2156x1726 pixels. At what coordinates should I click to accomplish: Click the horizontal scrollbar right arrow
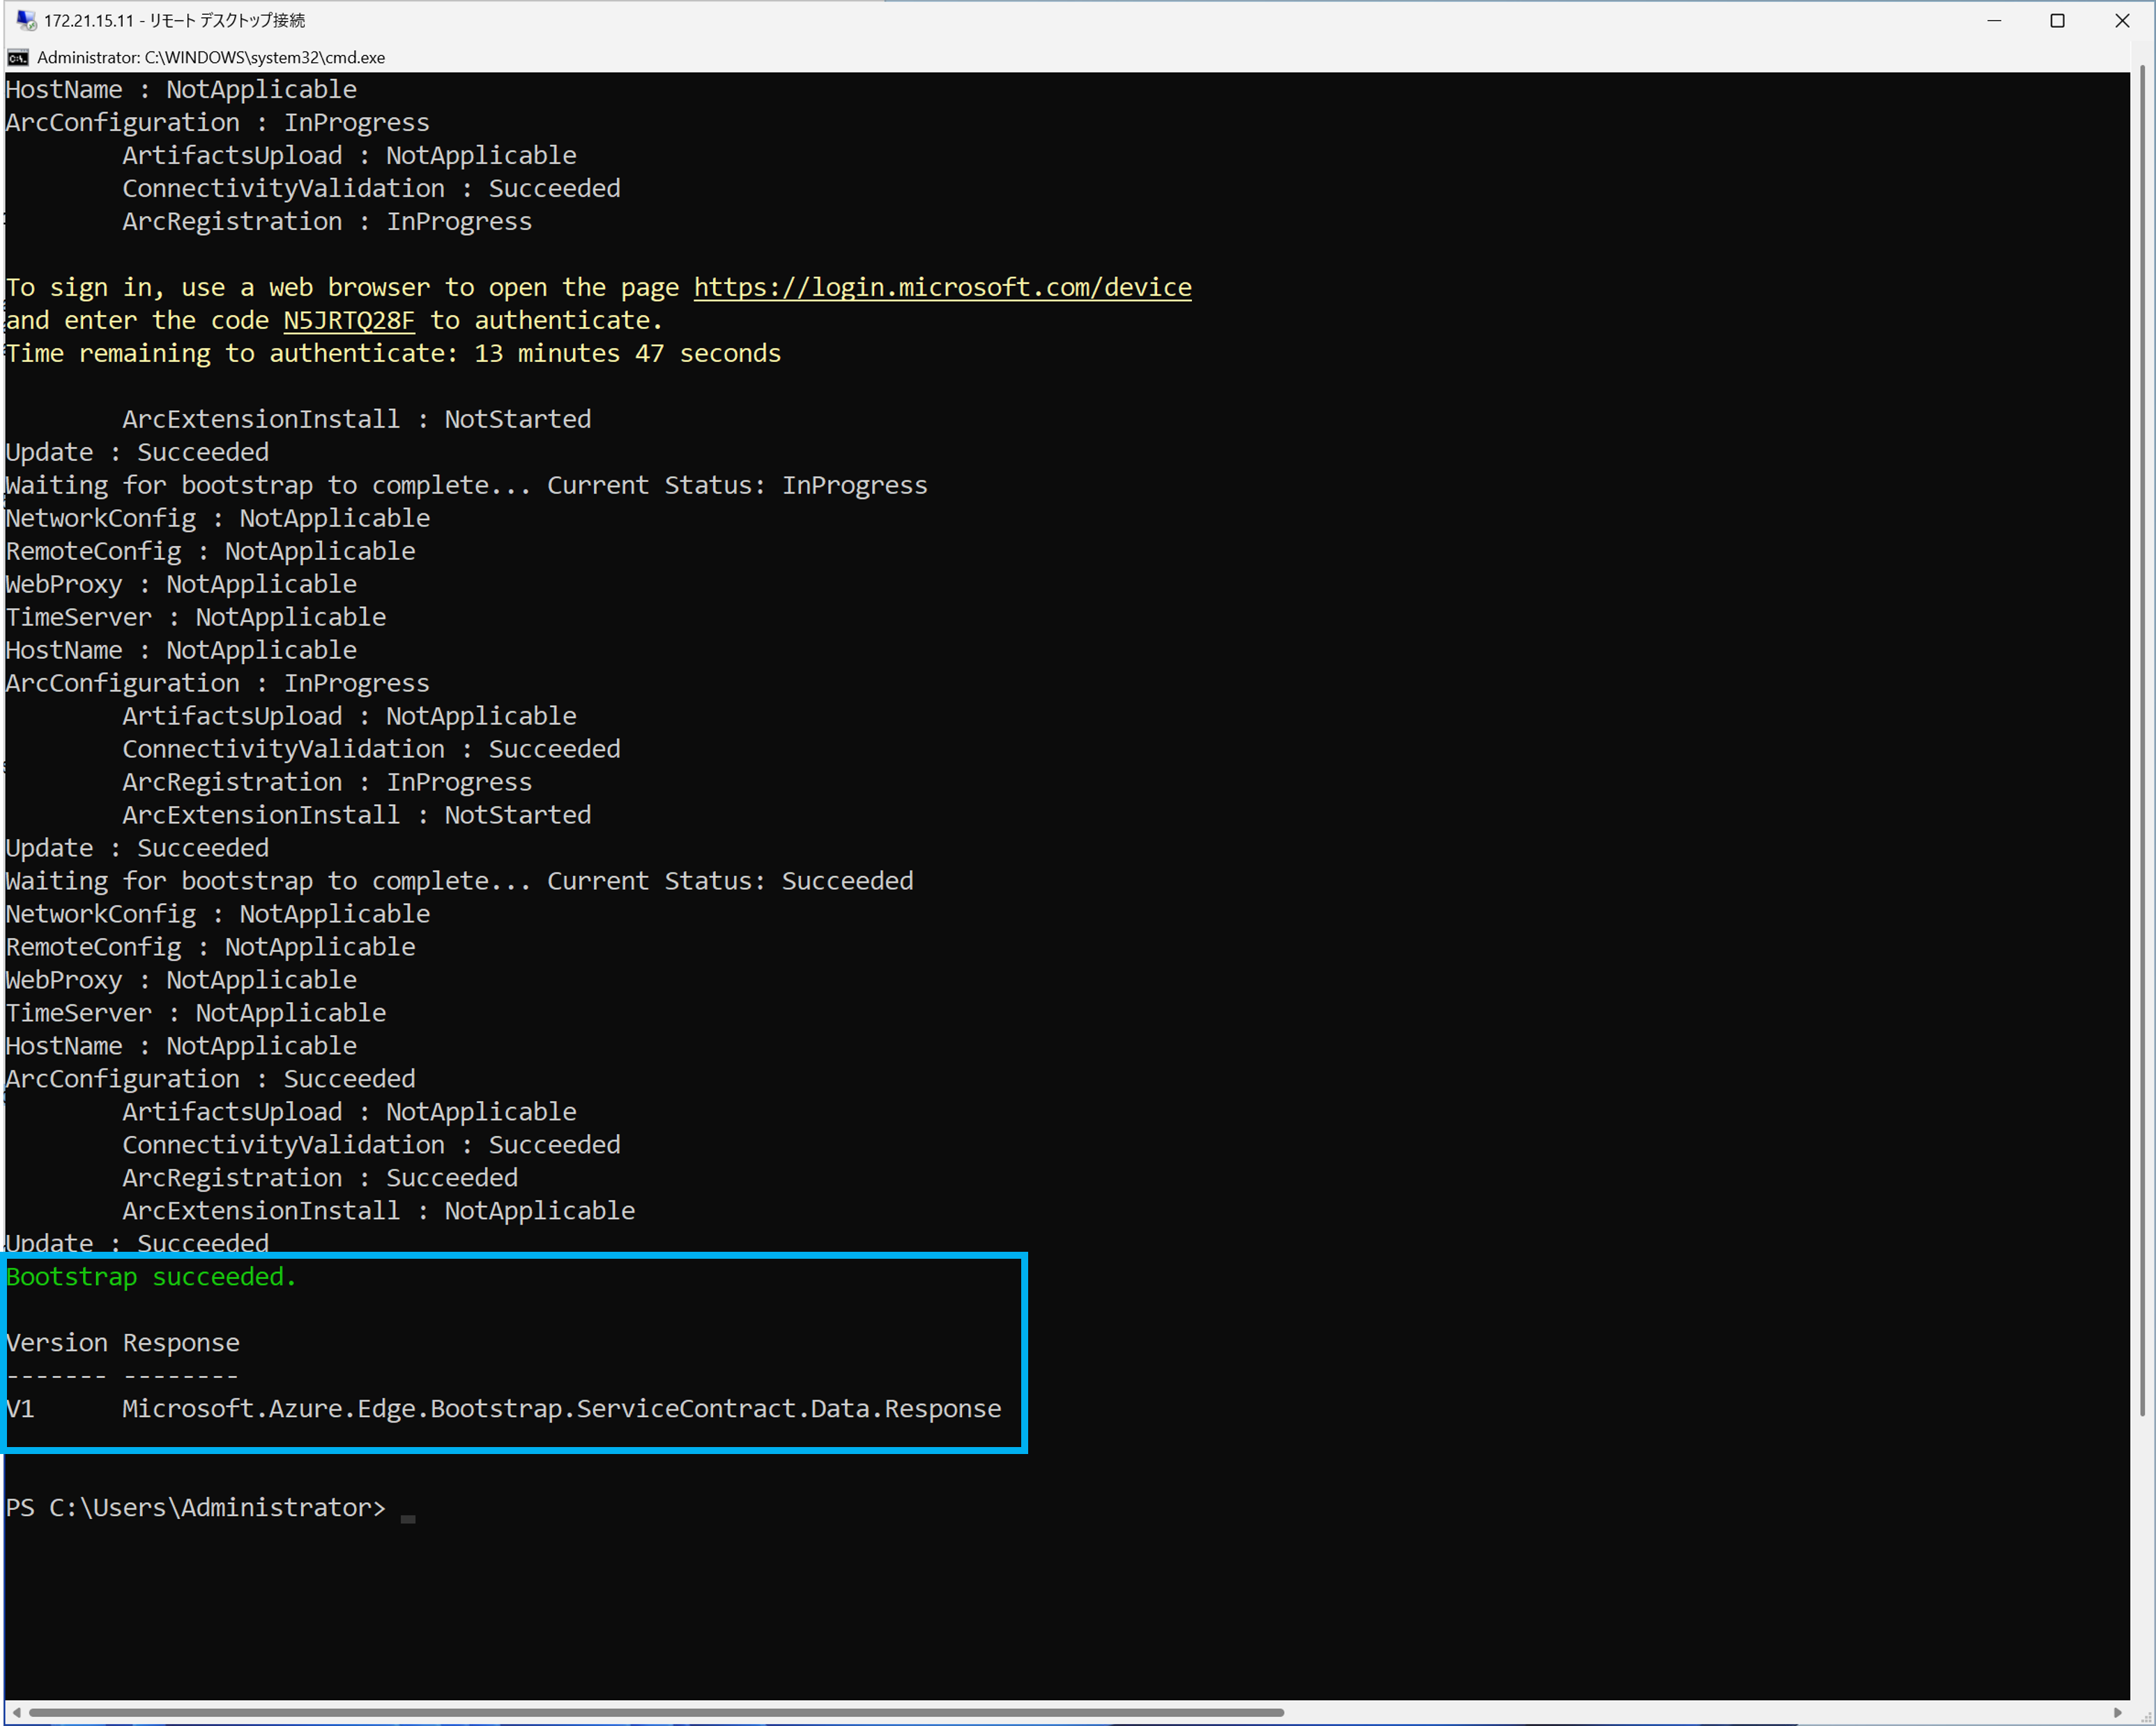(2117, 1712)
